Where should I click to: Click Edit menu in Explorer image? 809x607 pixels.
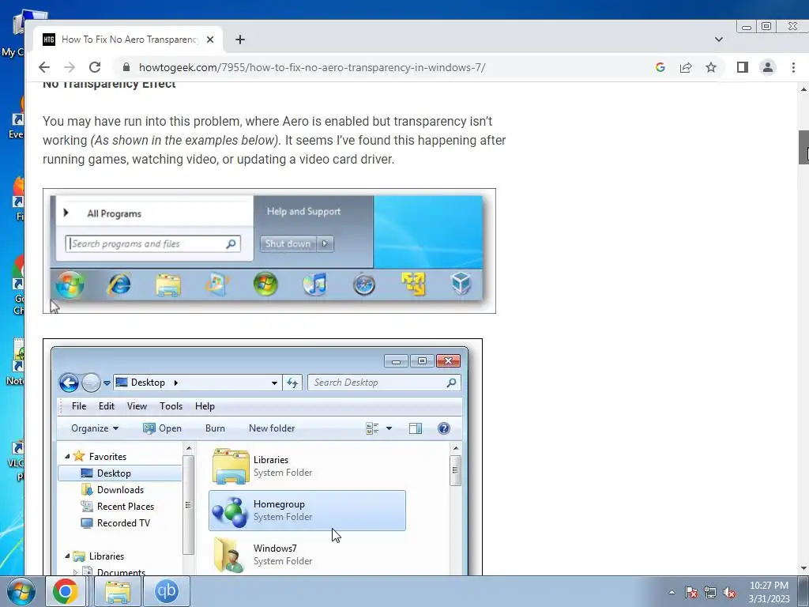point(107,406)
